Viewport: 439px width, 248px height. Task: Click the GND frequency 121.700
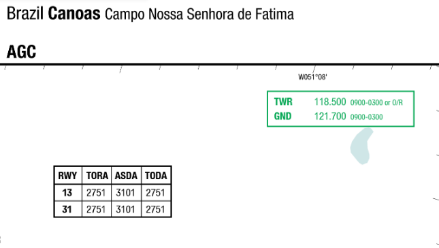coord(330,116)
